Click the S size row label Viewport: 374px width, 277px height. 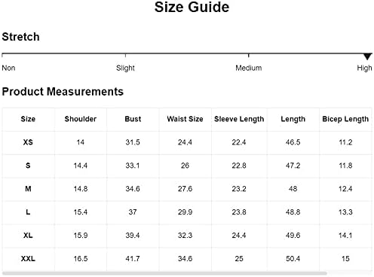point(28,166)
